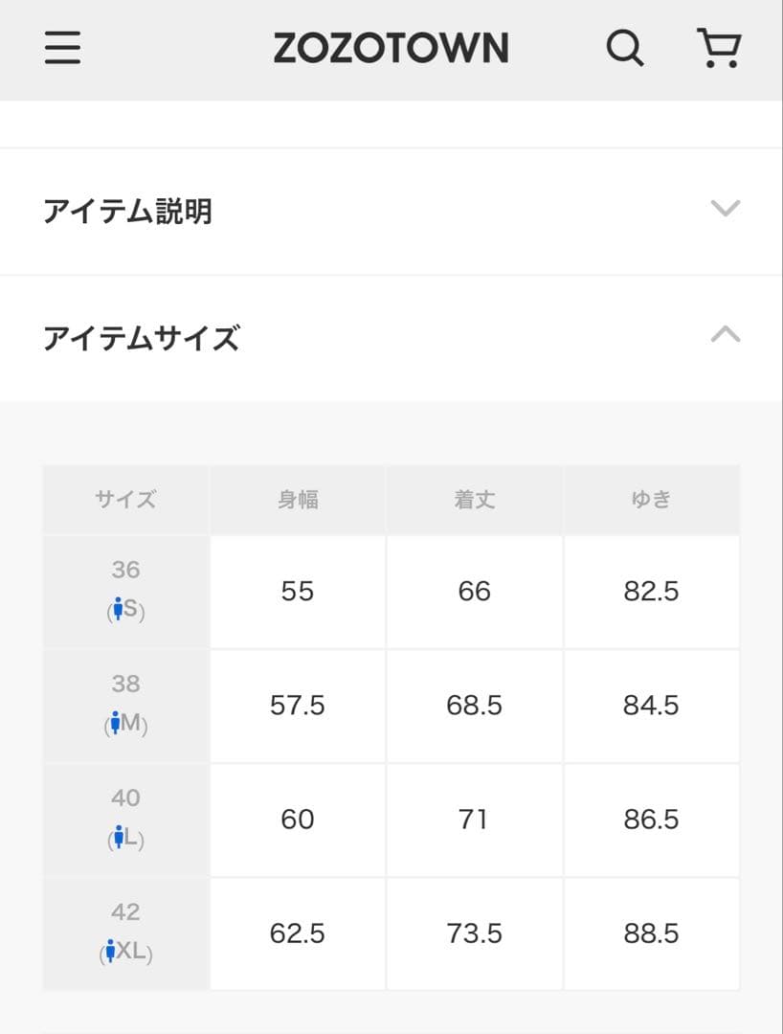Tap the search magnifier icon
The width and height of the screenshot is (783, 1034).
[625, 48]
